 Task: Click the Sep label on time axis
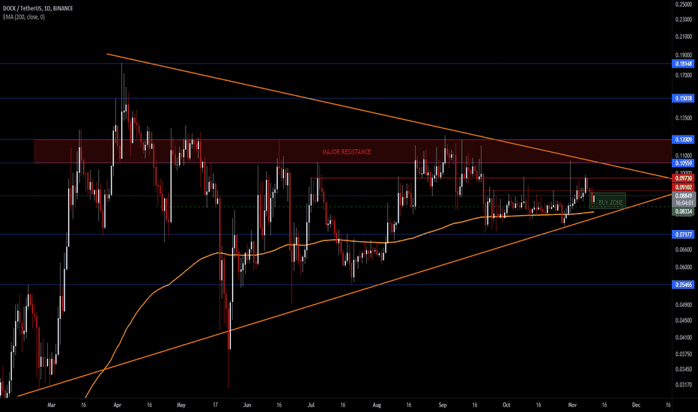coord(443,405)
